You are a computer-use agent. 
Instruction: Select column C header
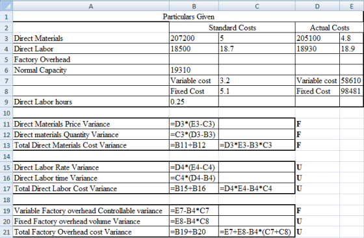click(257, 6)
